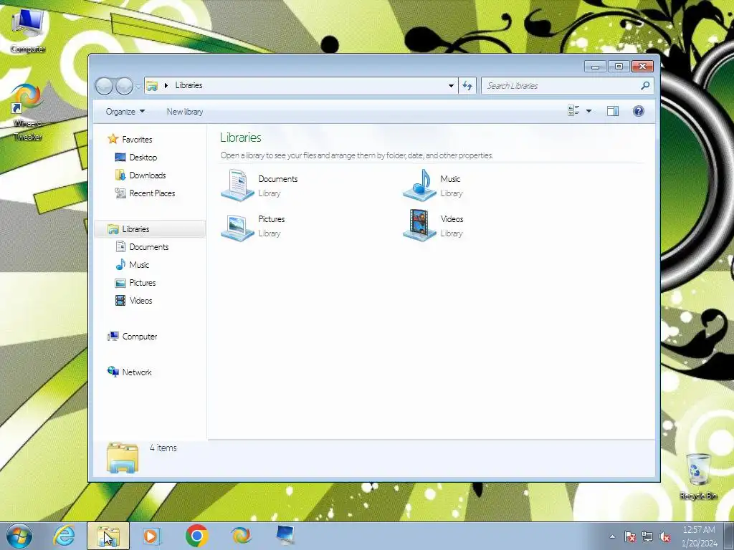Open the Documents library icon in main pane
Image resolution: width=734 pixels, height=550 pixels.
(237, 185)
